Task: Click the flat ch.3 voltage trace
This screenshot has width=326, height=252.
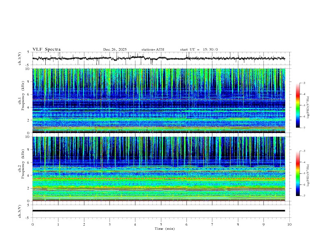Action: click(158, 211)
